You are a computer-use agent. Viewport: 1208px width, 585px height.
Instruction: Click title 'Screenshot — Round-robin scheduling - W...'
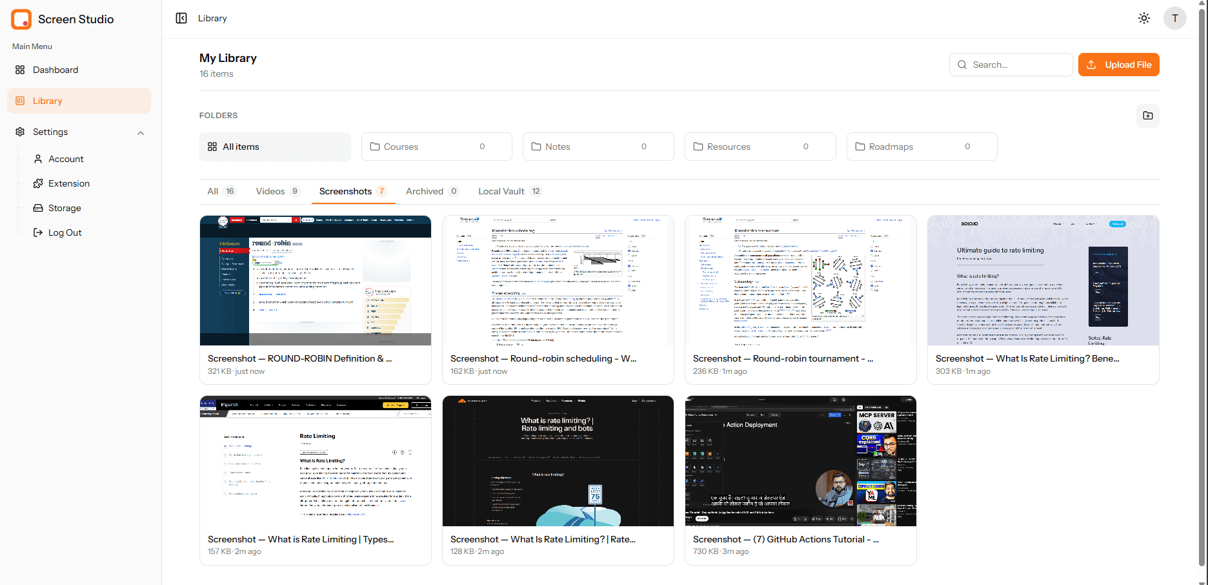click(543, 358)
